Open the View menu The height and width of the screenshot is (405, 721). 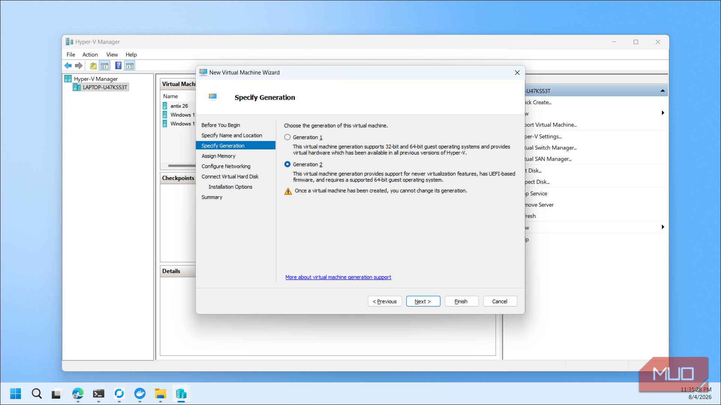coord(112,55)
